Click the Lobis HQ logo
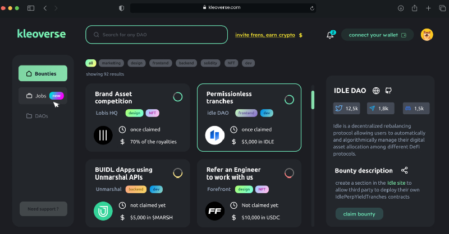This screenshot has width=449, height=234. click(103, 135)
